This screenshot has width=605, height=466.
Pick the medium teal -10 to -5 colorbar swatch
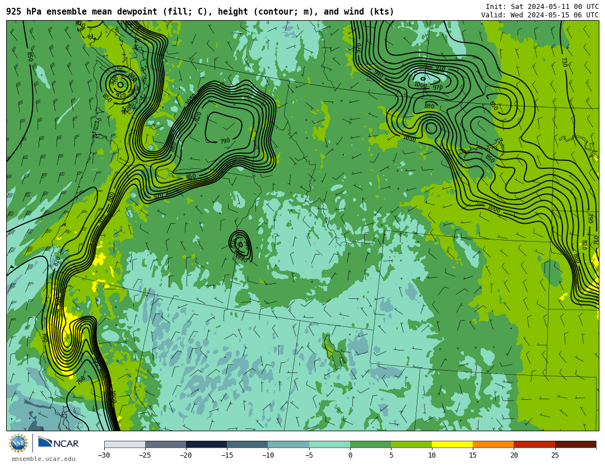(288, 444)
